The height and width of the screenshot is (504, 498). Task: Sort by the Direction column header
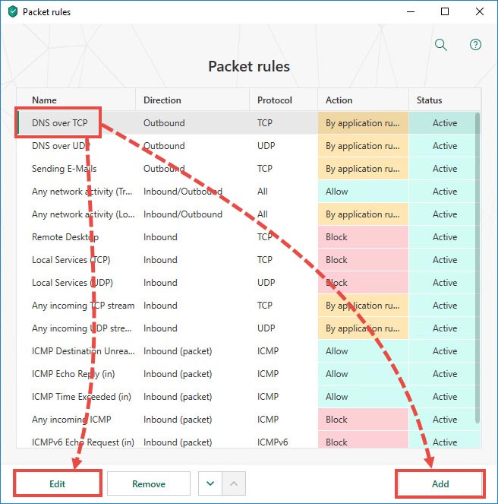point(162,100)
